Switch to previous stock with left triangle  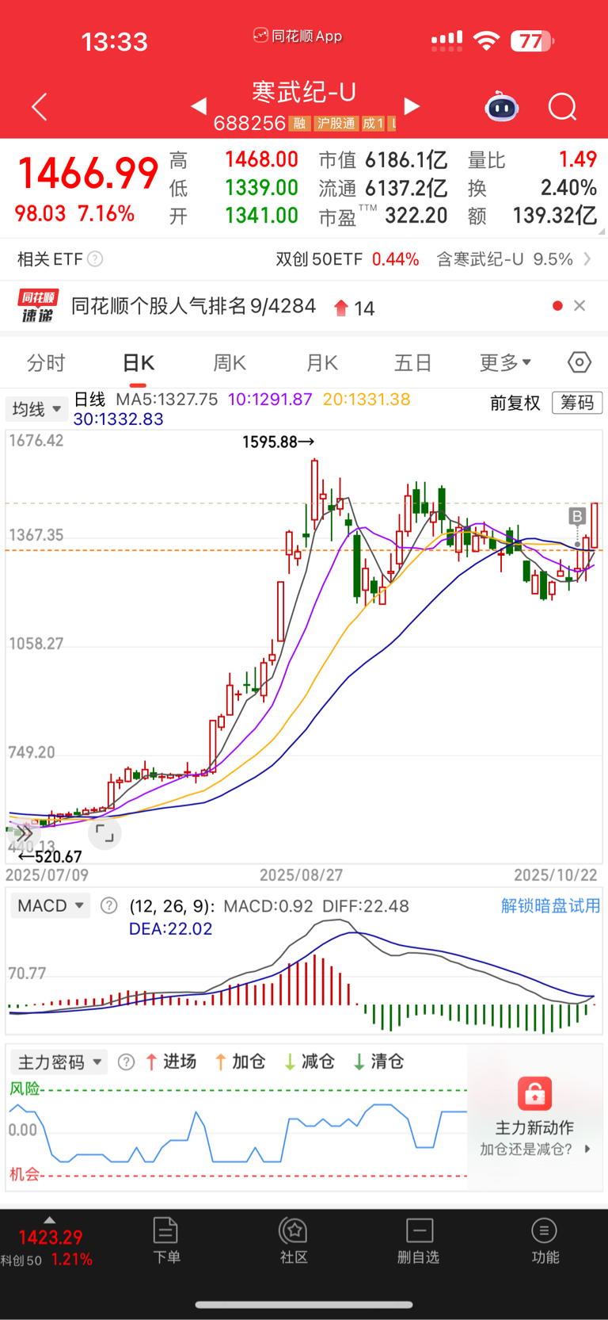point(199,105)
